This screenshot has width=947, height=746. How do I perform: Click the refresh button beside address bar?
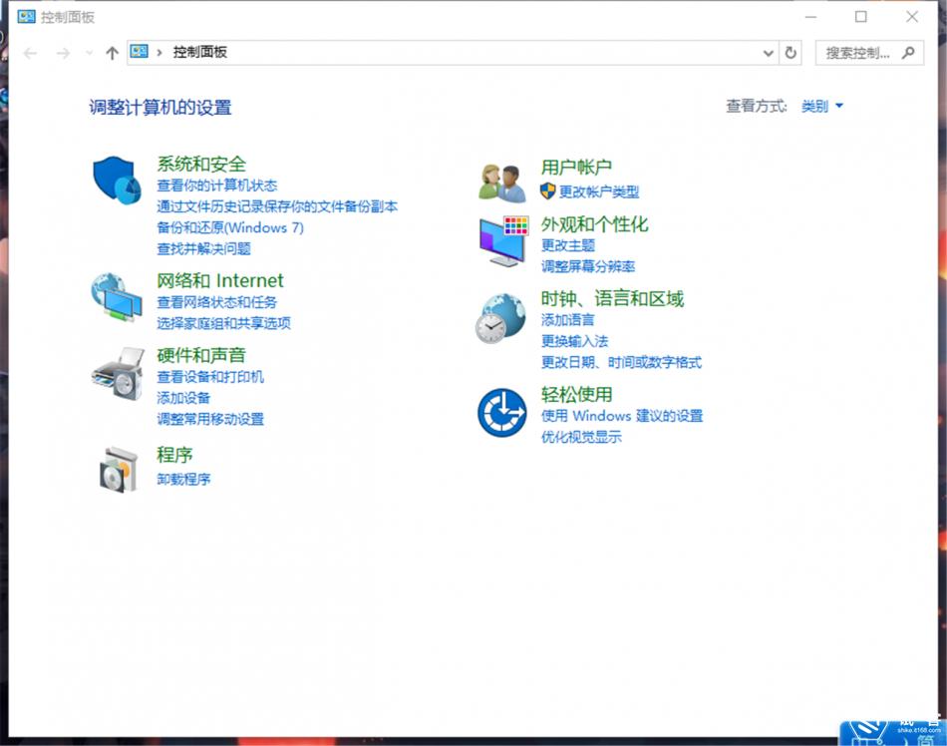coord(790,52)
